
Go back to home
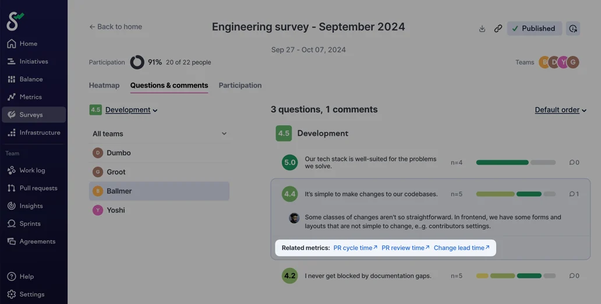point(115,27)
